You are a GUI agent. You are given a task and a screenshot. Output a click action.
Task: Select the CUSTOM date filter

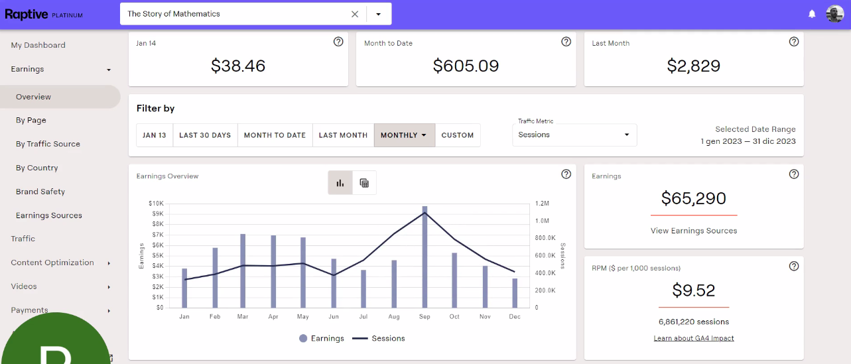click(458, 135)
